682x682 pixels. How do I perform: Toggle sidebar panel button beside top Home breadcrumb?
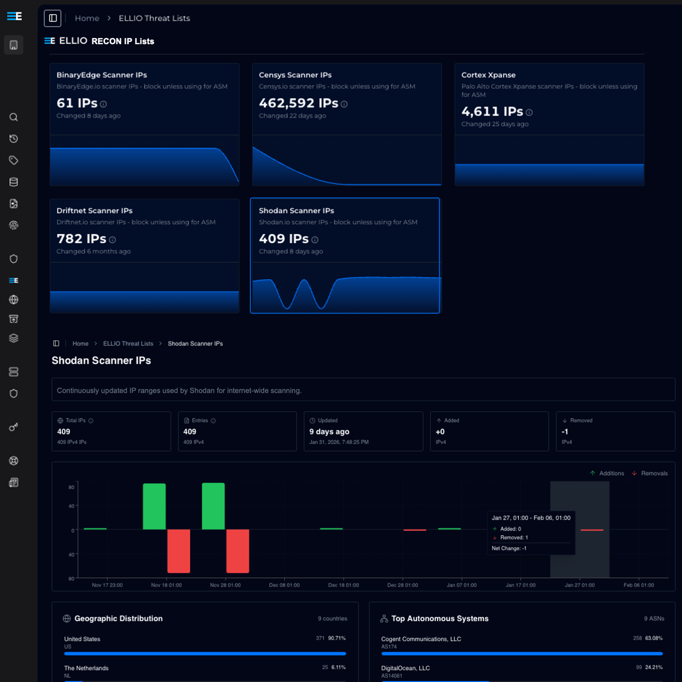tap(53, 18)
